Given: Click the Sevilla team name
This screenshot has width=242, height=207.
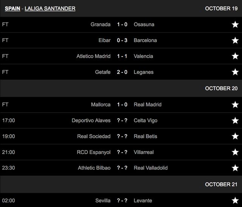Looking at the screenshot, I should [x=103, y=200].
